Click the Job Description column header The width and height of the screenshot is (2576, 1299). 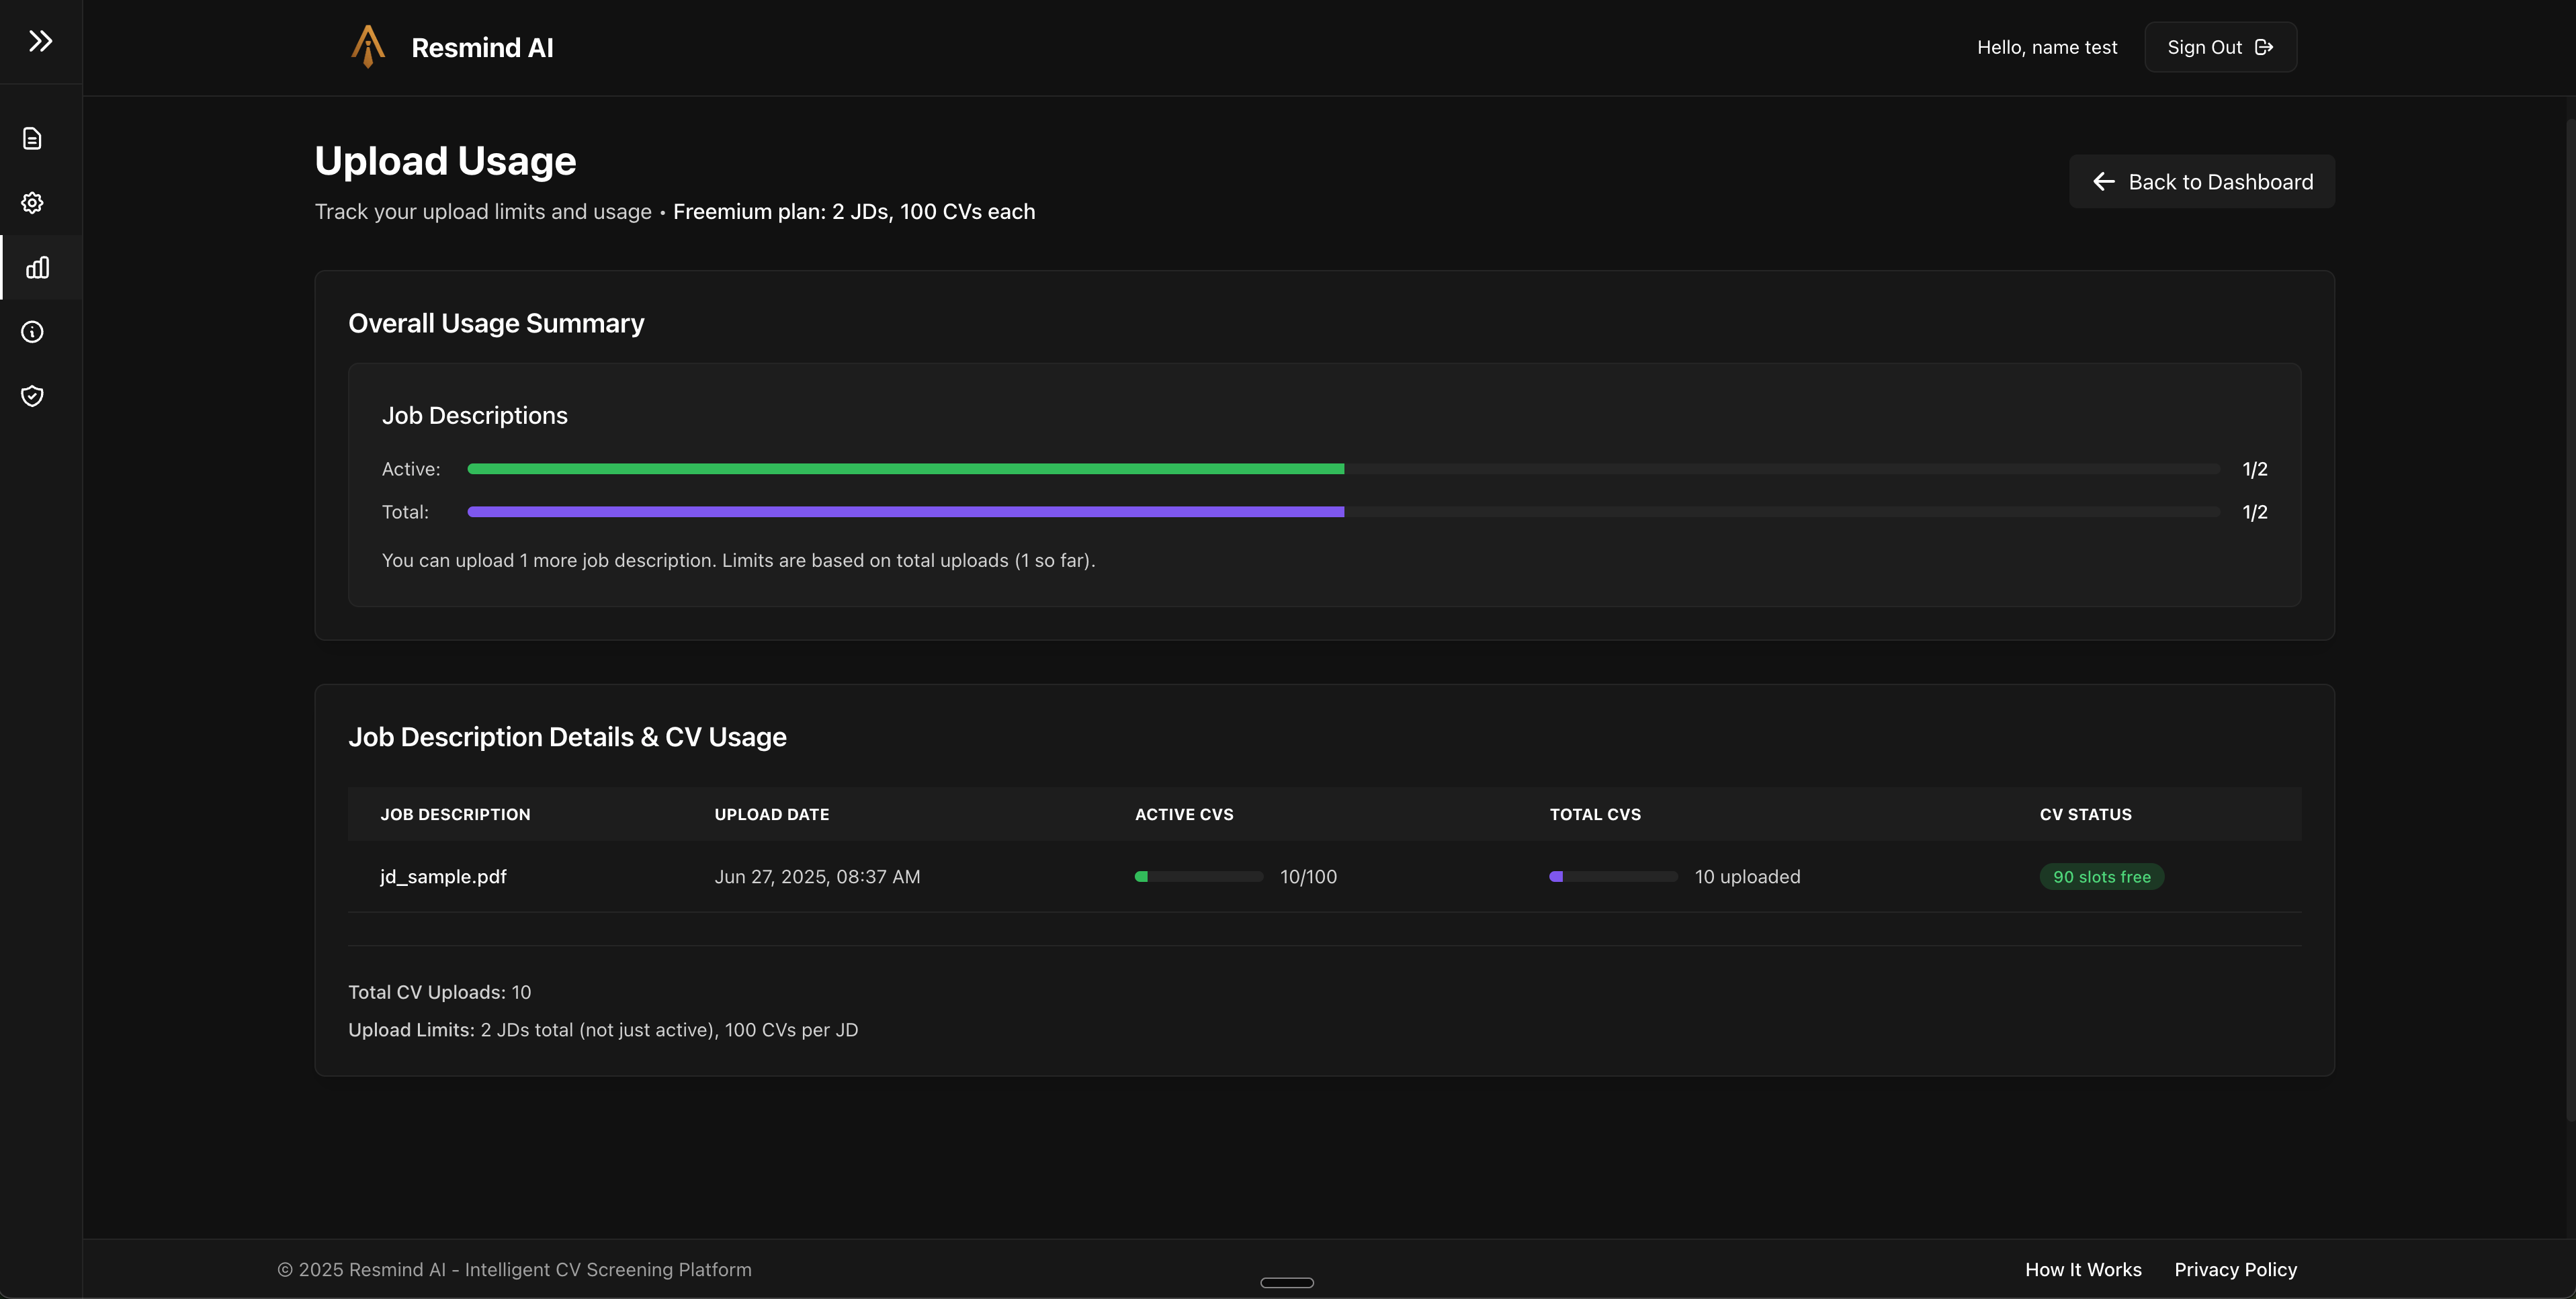tap(455, 814)
